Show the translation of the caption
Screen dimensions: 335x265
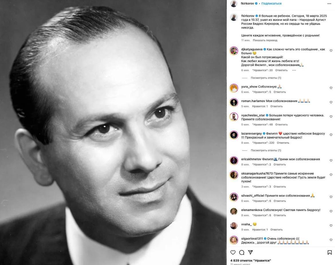[265, 40]
